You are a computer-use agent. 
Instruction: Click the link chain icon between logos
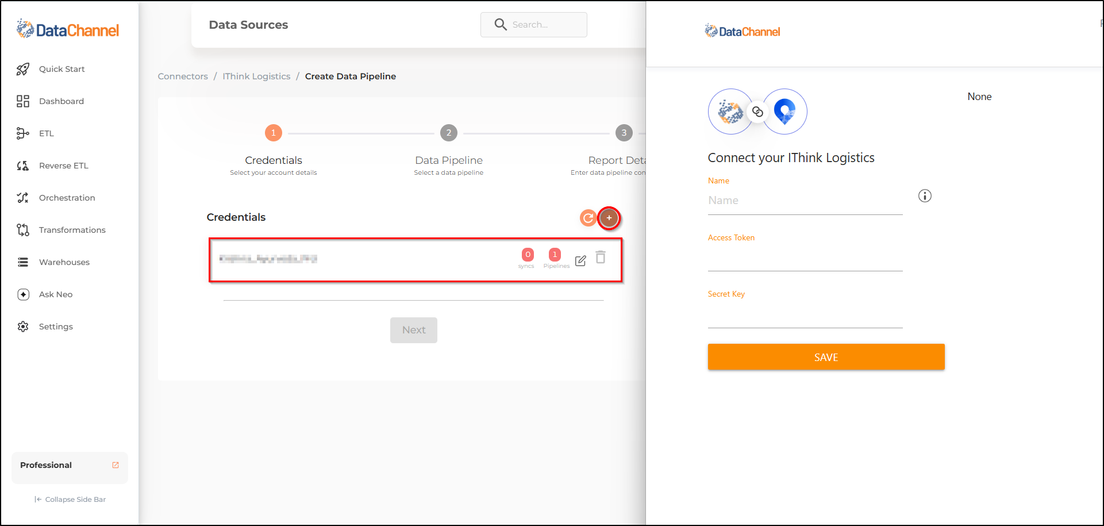point(757,112)
